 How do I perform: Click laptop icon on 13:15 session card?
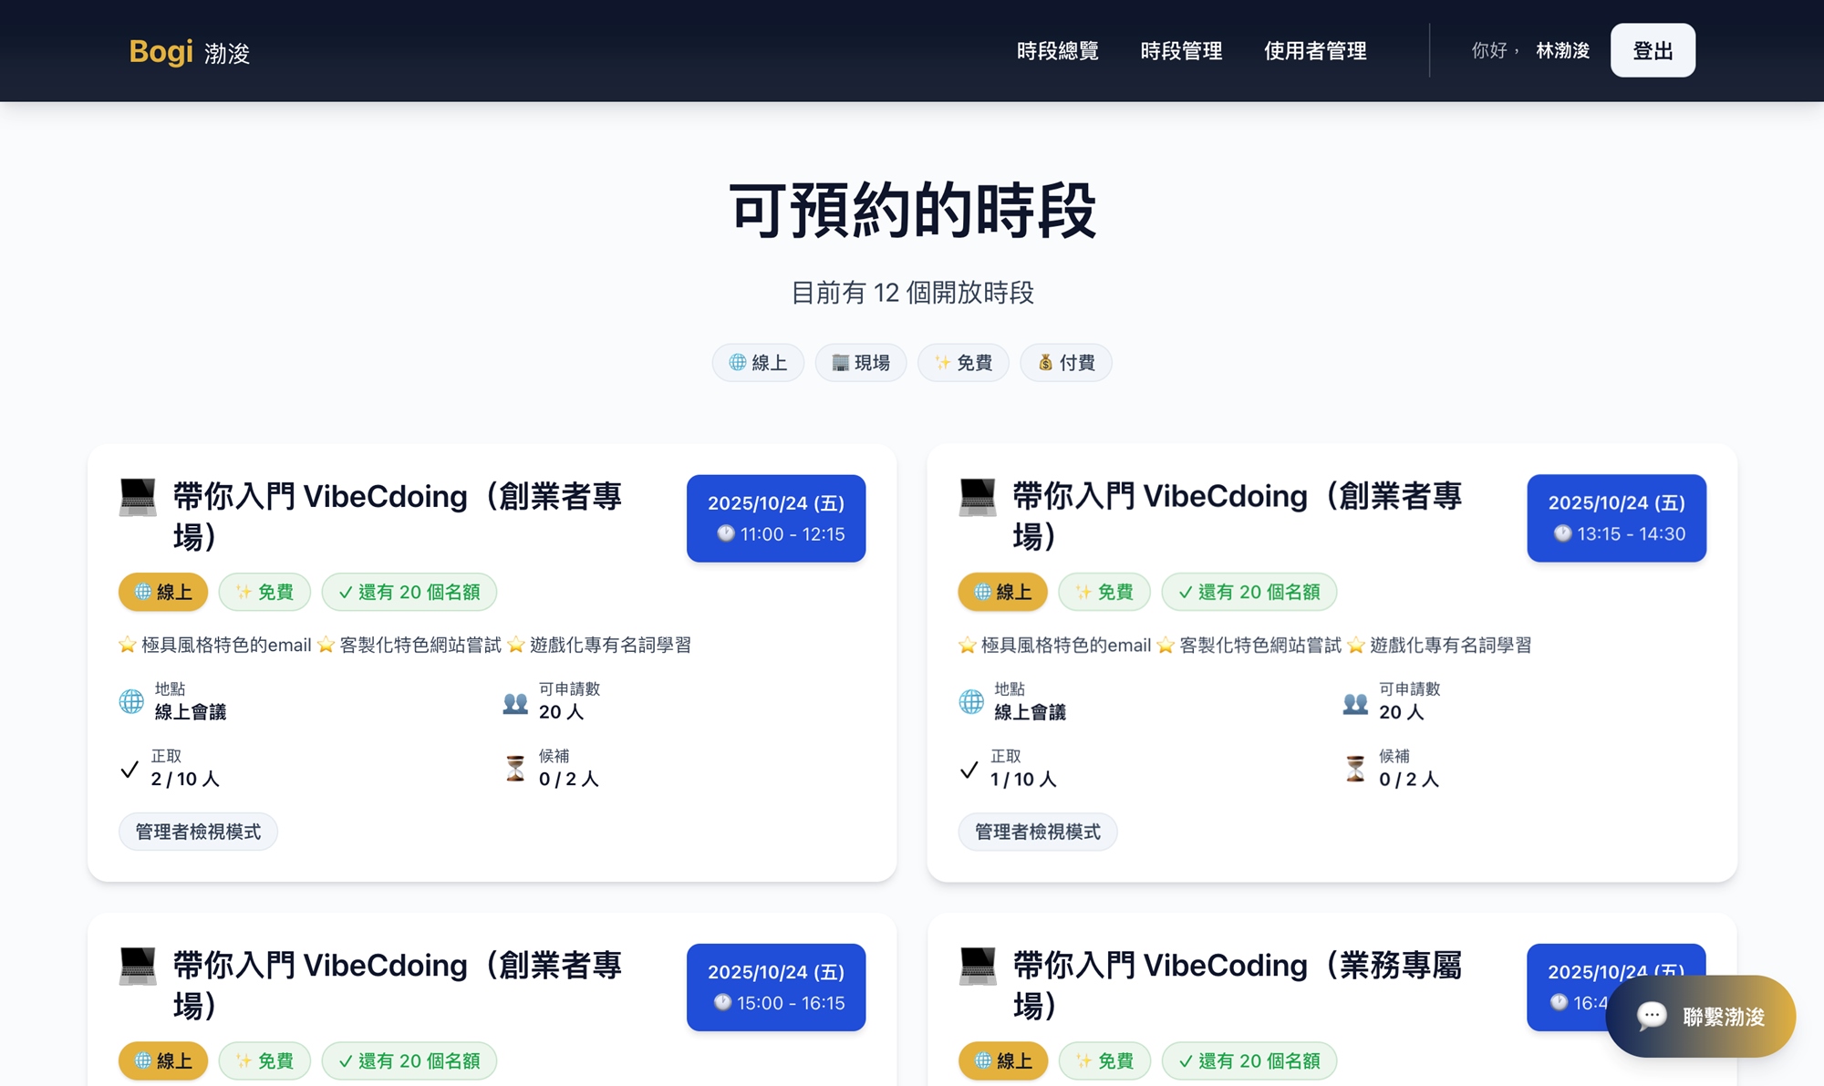[x=978, y=498]
